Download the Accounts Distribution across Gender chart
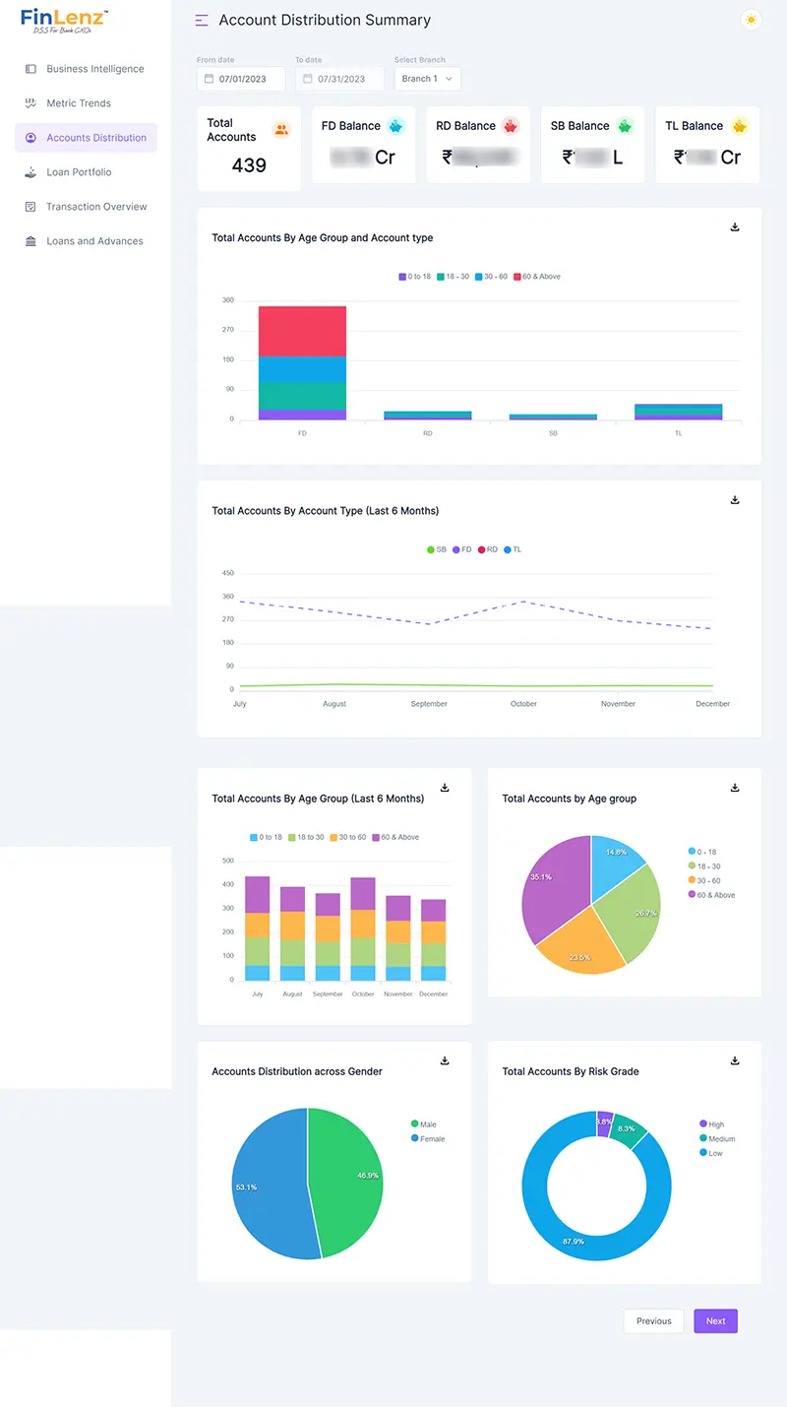 (445, 1060)
